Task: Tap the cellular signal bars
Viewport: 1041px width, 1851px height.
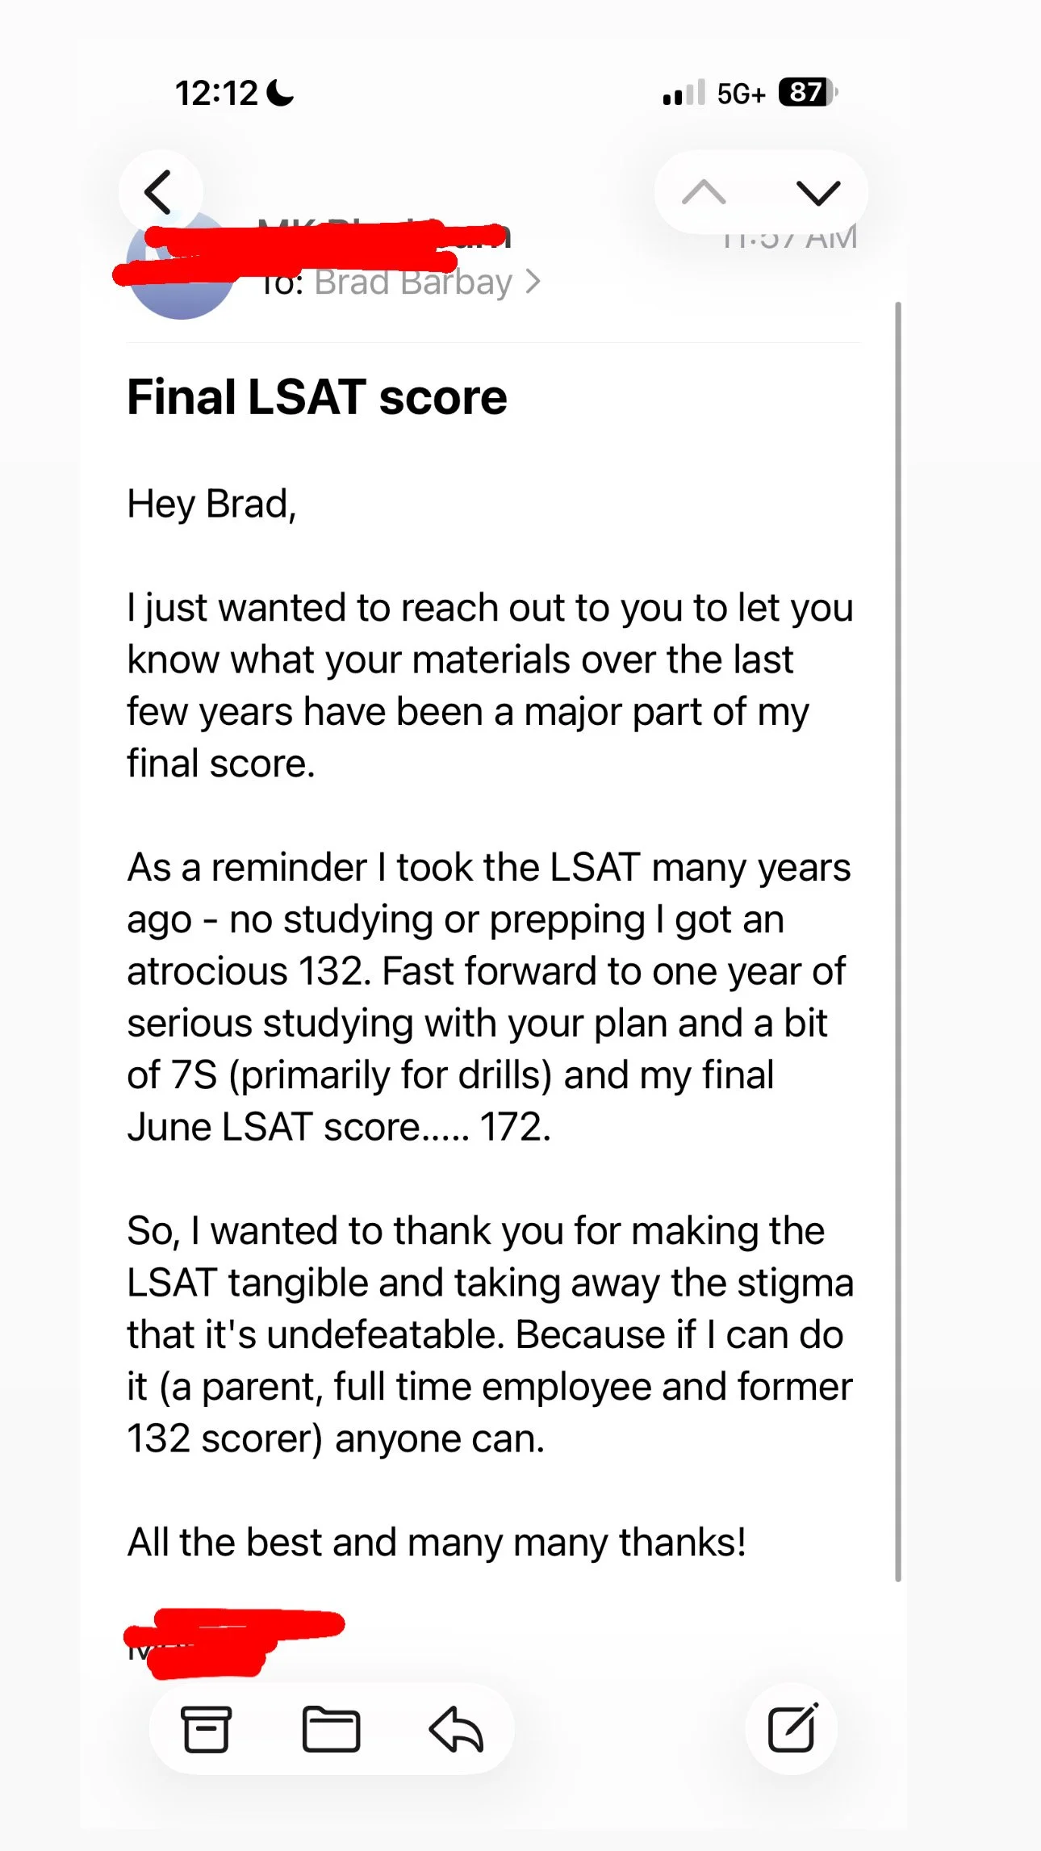Action: 684,92
